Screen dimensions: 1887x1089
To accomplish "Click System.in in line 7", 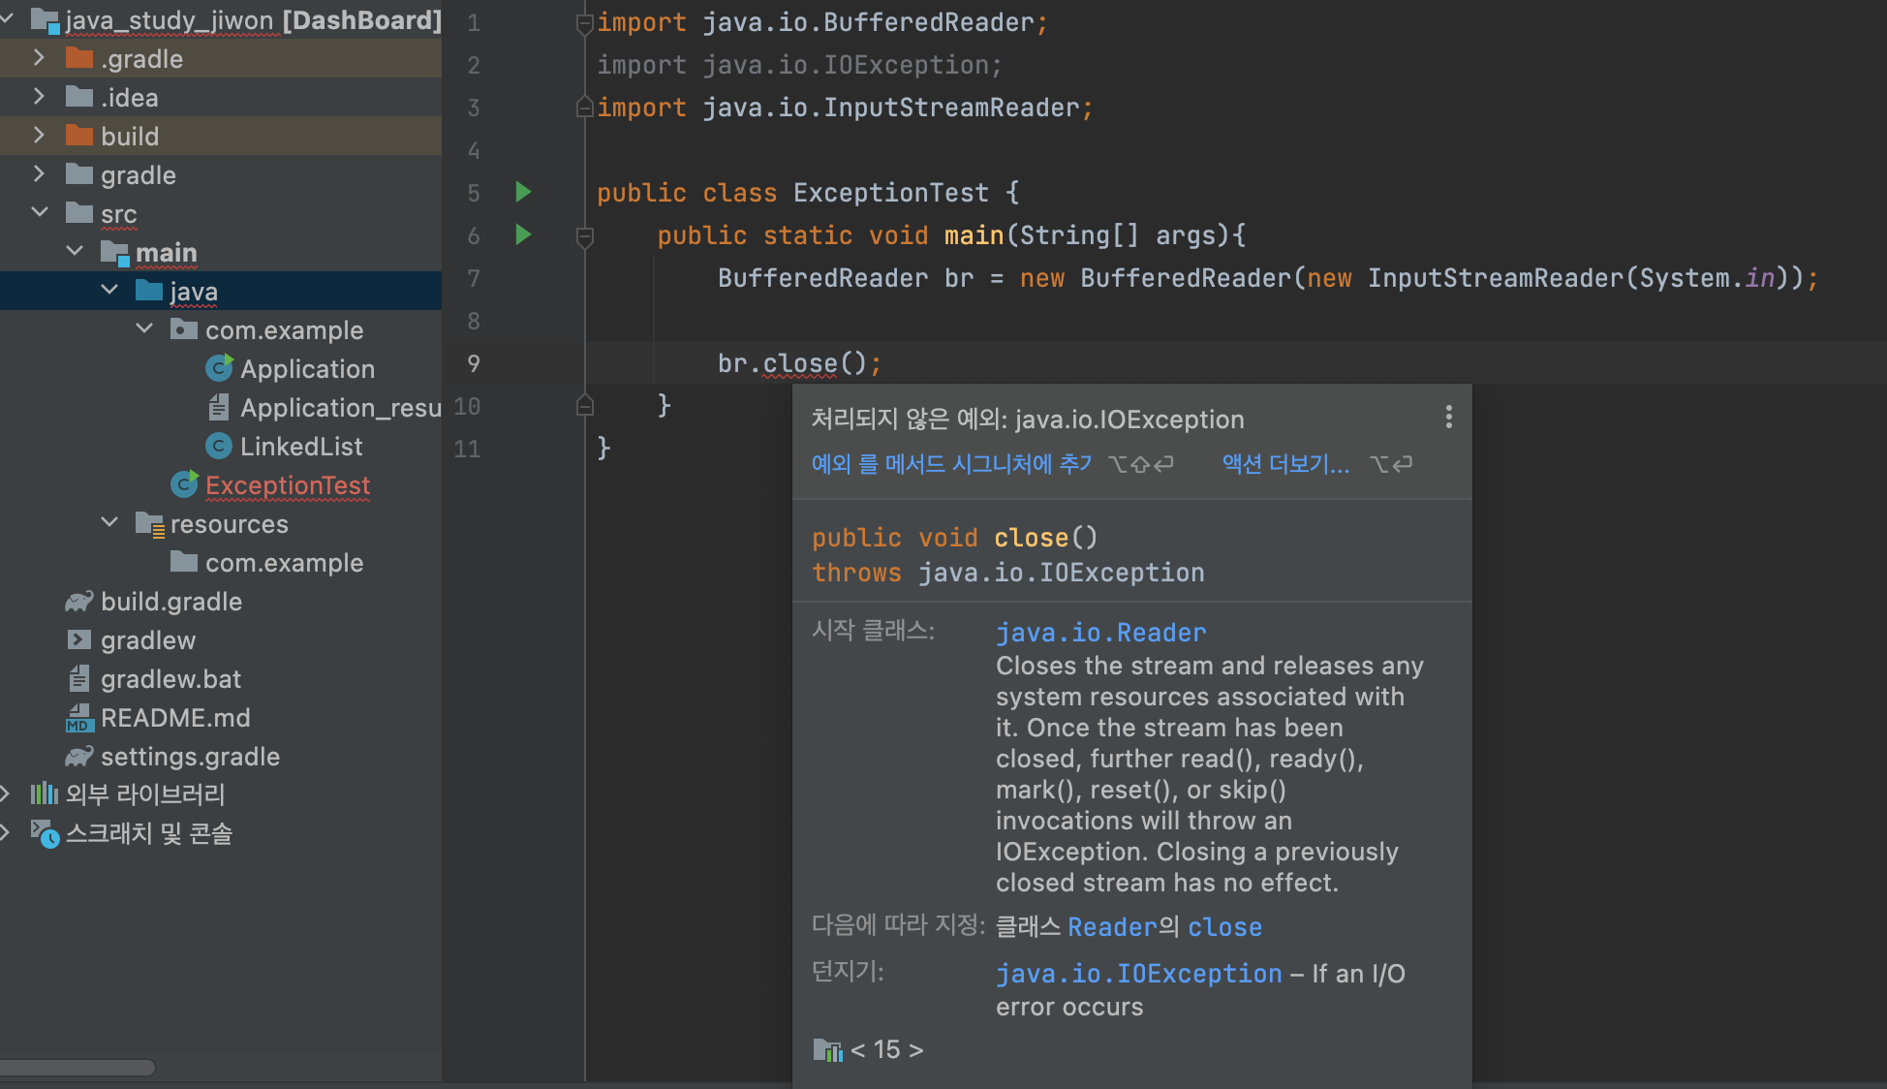I will [x=1707, y=278].
